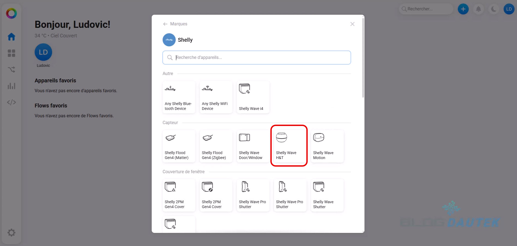This screenshot has width=517, height=246.
Task: Open the settings gear icon
Action: [x=11, y=233]
